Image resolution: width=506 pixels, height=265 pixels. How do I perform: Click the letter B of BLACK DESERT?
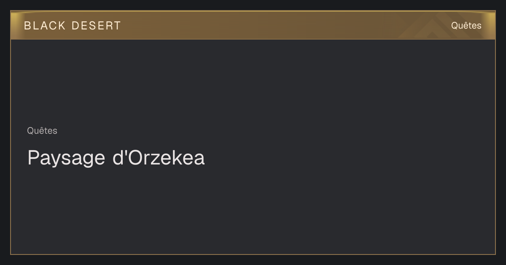[27, 26]
